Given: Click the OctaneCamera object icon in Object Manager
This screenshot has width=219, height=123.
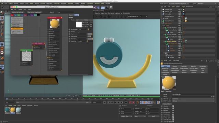Looking at the screenshot, I should [x=163, y=16].
